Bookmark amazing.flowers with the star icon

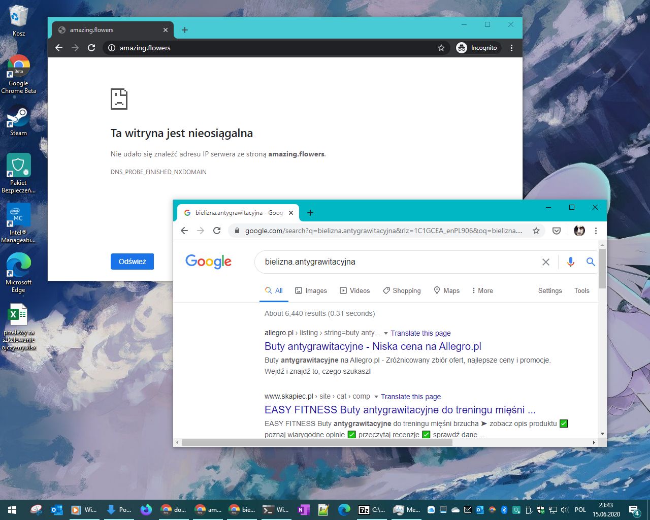point(441,48)
